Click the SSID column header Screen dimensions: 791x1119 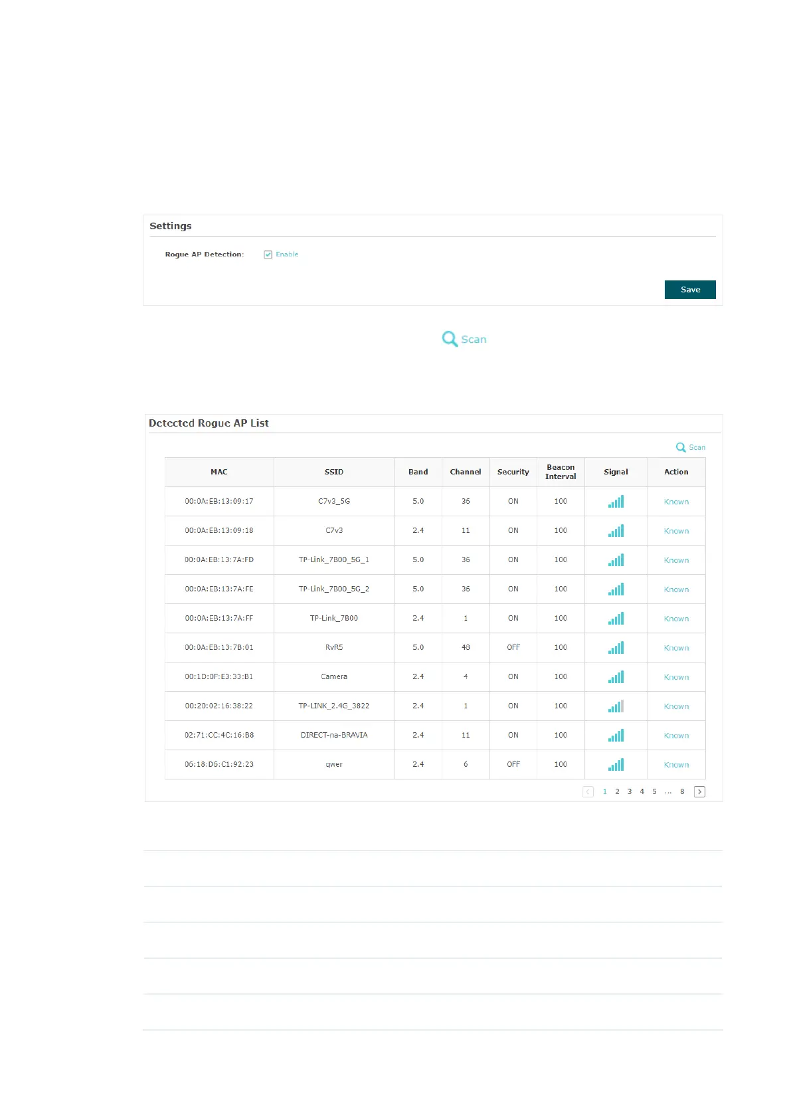[334, 472]
